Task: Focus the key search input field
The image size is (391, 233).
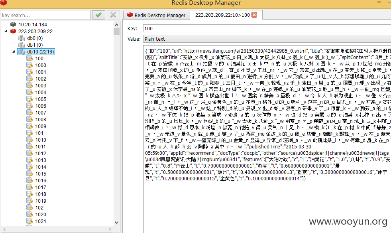Action: coord(45,15)
